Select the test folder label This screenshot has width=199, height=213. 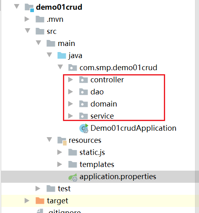click(x=64, y=189)
